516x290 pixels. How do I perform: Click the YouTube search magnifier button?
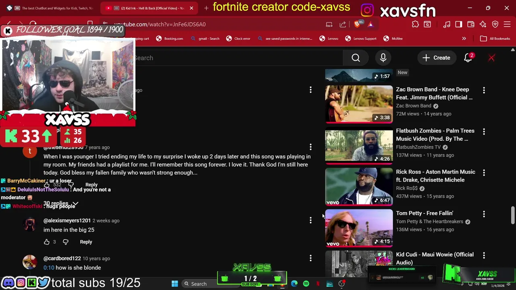click(356, 58)
